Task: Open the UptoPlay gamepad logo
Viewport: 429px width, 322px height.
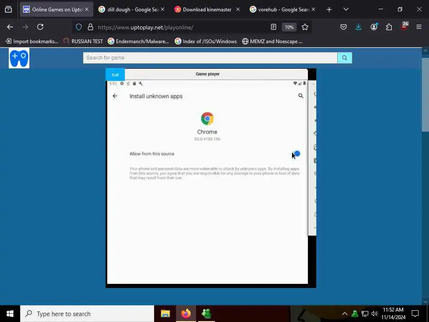Action: click(19, 58)
